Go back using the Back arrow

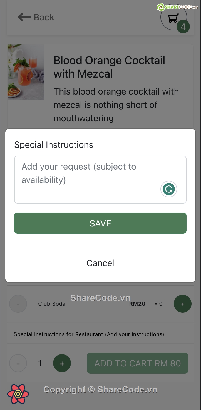pos(36,17)
